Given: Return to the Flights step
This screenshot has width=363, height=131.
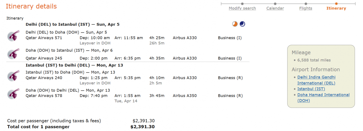Looking at the screenshot, I should [306, 8].
